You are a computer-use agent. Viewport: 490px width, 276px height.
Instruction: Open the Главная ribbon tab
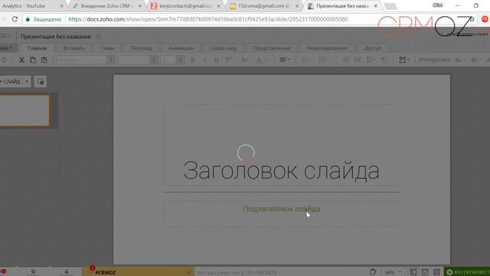(x=37, y=48)
